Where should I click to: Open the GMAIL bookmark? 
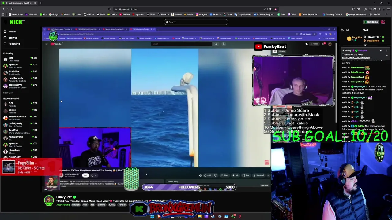65,14
